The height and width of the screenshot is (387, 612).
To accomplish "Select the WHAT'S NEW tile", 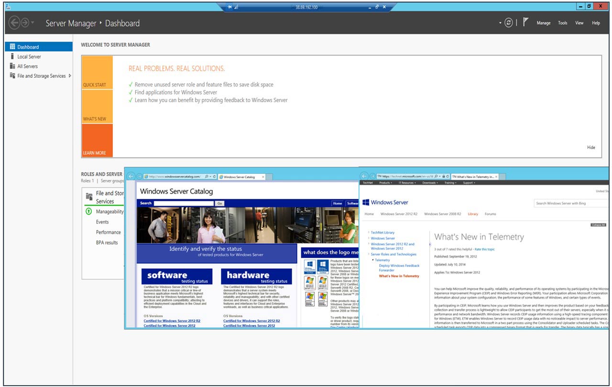I will click(97, 106).
